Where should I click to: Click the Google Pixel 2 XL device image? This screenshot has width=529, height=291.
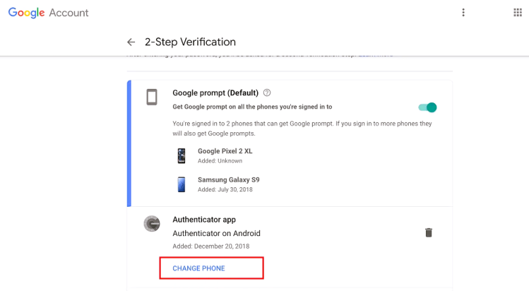[181, 155]
